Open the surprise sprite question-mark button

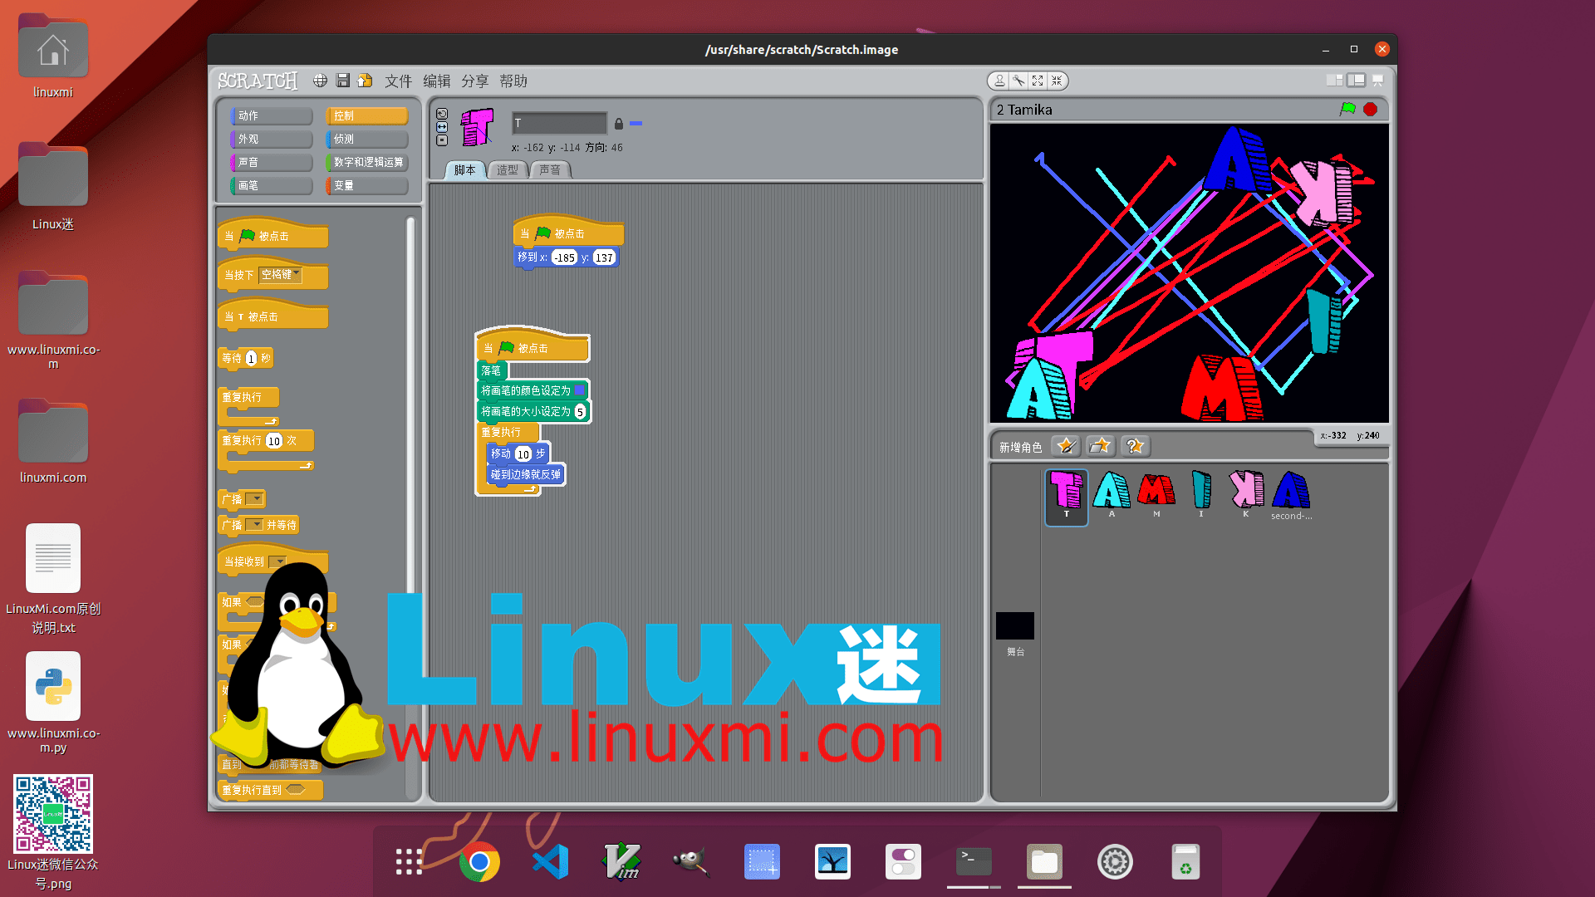pos(1135,446)
